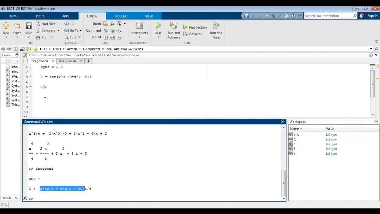The image size is (380, 214).
Task: Sort workspace by the Name column header
Action: coord(306,129)
